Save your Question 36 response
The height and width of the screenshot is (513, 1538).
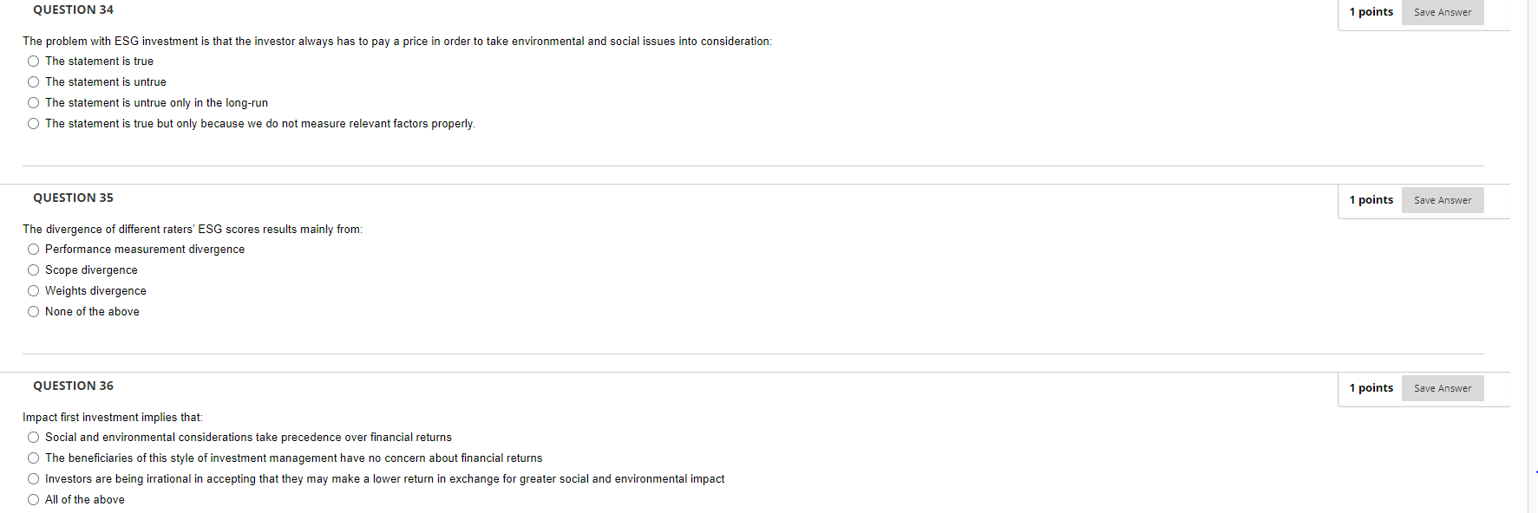[x=1442, y=387]
